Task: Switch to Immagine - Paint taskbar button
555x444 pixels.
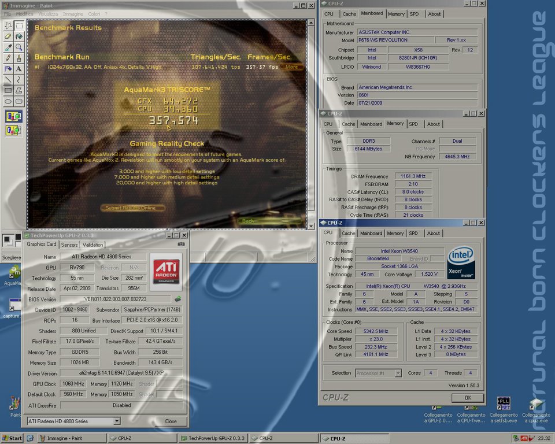Action: coord(72,438)
